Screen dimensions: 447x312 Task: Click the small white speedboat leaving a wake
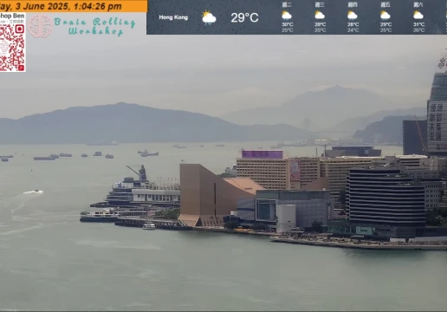36,192
